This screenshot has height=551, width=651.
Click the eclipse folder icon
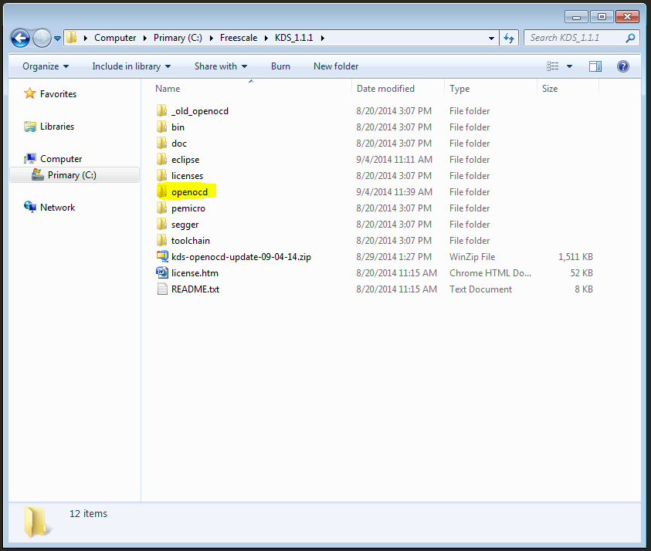[x=162, y=159]
